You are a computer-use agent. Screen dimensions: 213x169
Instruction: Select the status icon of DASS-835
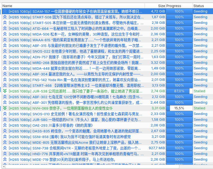click(5, 131)
